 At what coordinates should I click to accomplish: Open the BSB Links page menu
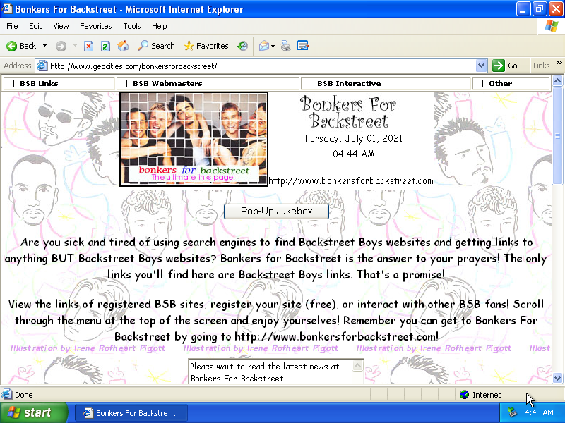(x=59, y=83)
